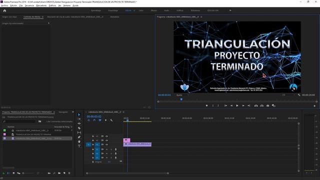Image resolution: width=320 pixels, height=180 pixels.
Task: Select the Slip tool
Action: click(79, 132)
